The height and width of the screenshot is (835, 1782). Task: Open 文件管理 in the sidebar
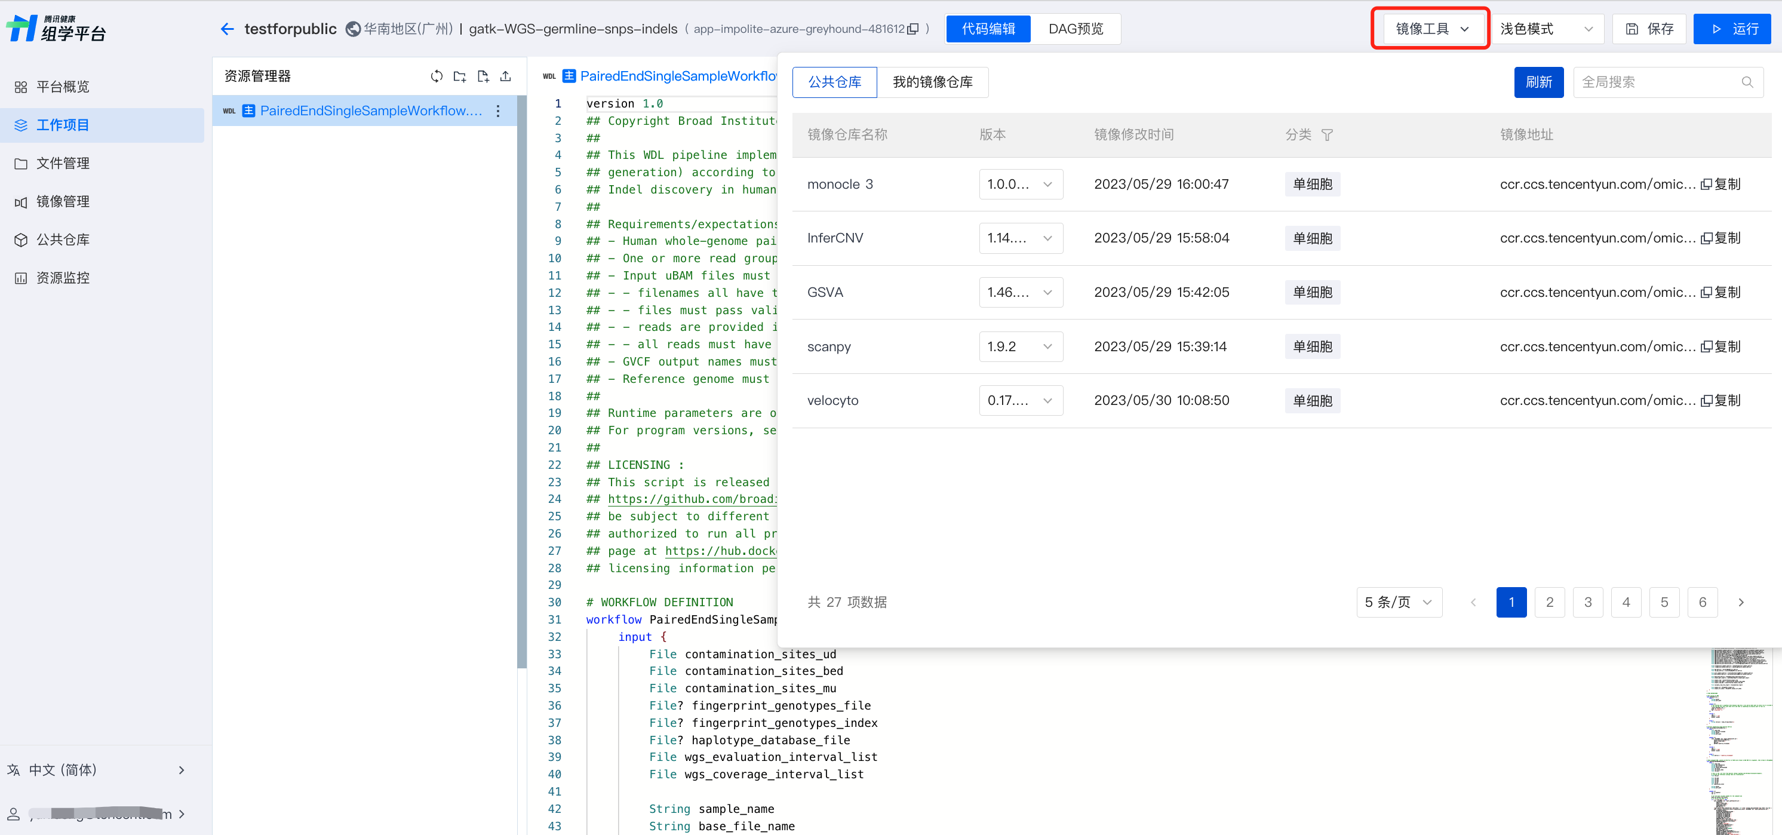click(x=102, y=163)
